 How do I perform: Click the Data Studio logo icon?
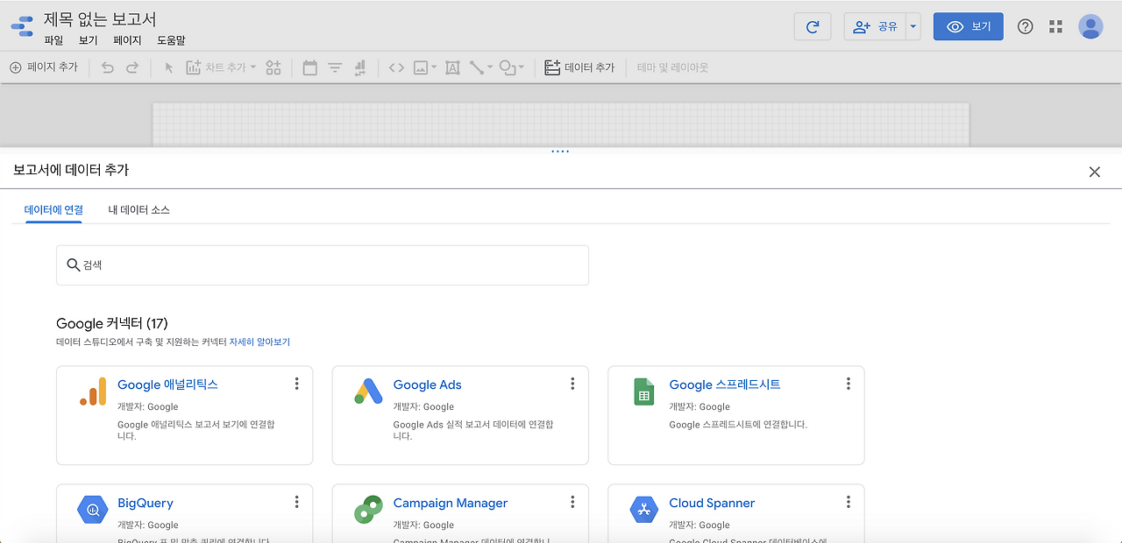tap(22, 26)
